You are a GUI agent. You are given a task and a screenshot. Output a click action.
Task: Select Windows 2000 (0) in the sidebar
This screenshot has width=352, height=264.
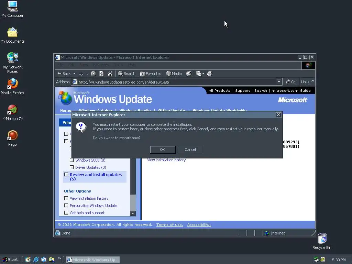(90, 160)
